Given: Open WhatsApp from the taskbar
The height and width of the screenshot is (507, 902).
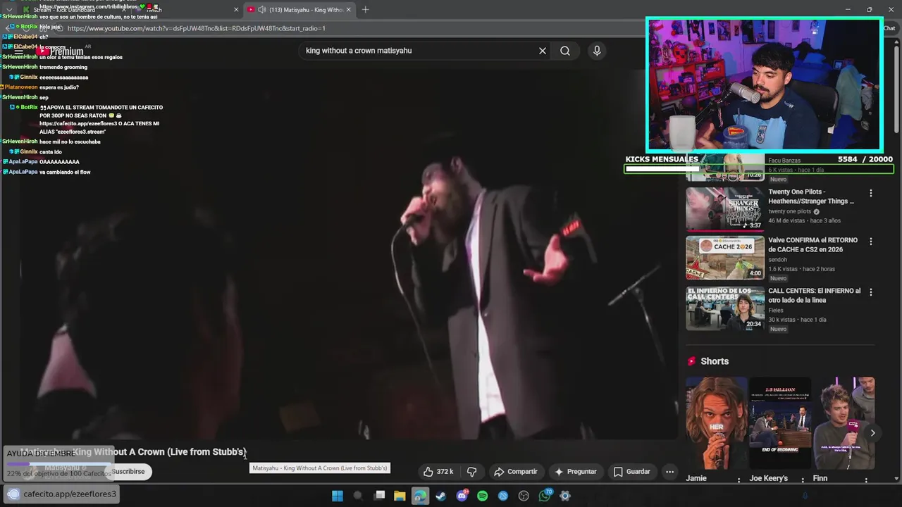Looking at the screenshot, I should click(545, 496).
